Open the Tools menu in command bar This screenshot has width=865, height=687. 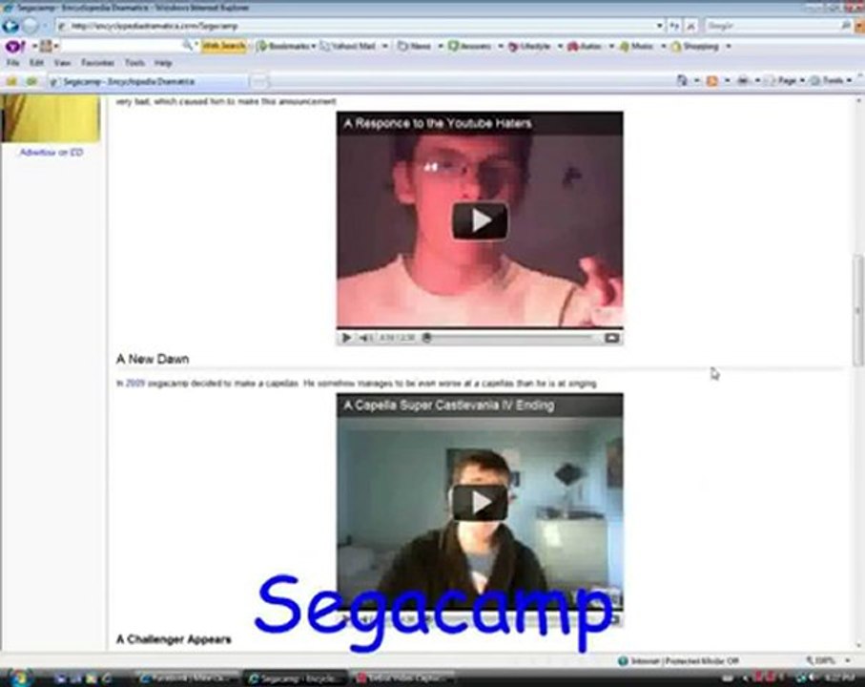point(831,80)
